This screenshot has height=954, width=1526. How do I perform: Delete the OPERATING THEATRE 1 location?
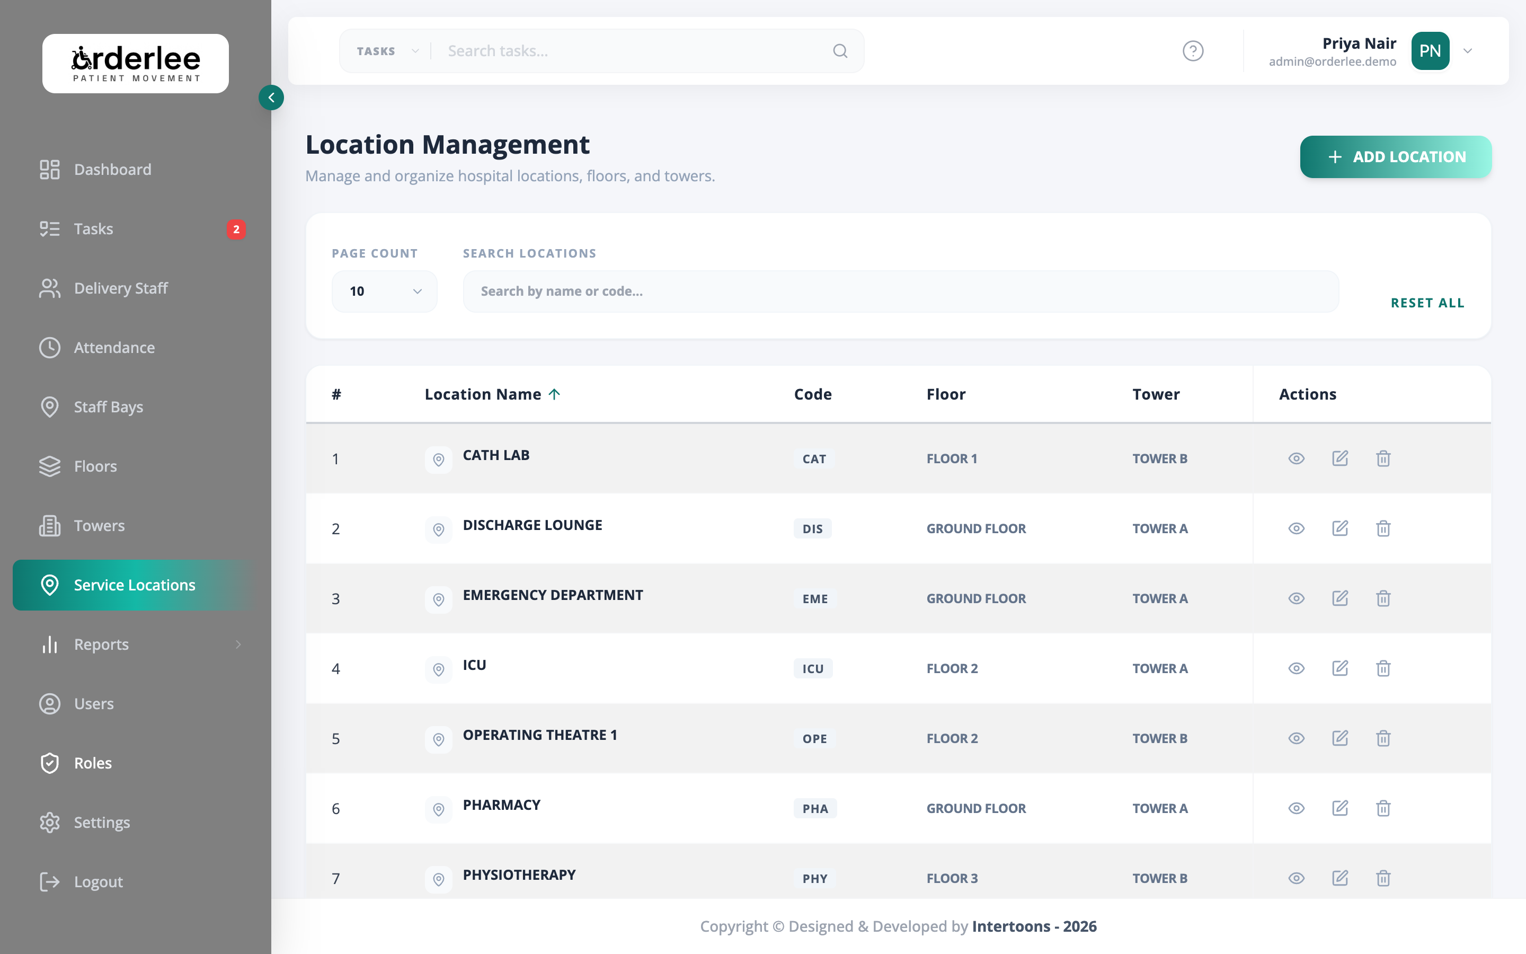[x=1383, y=738]
